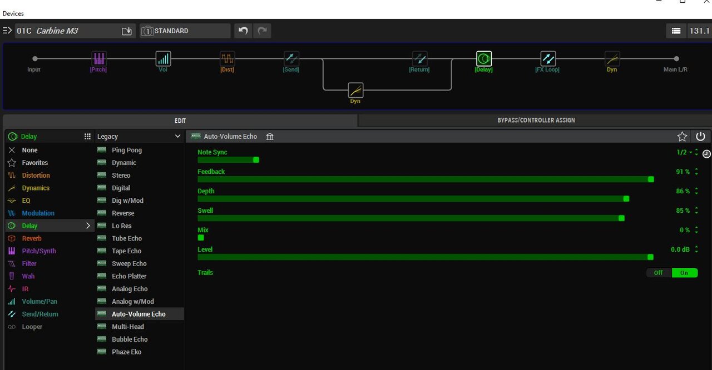
Task: Select the Pitch block in signal chain
Action: [98, 59]
